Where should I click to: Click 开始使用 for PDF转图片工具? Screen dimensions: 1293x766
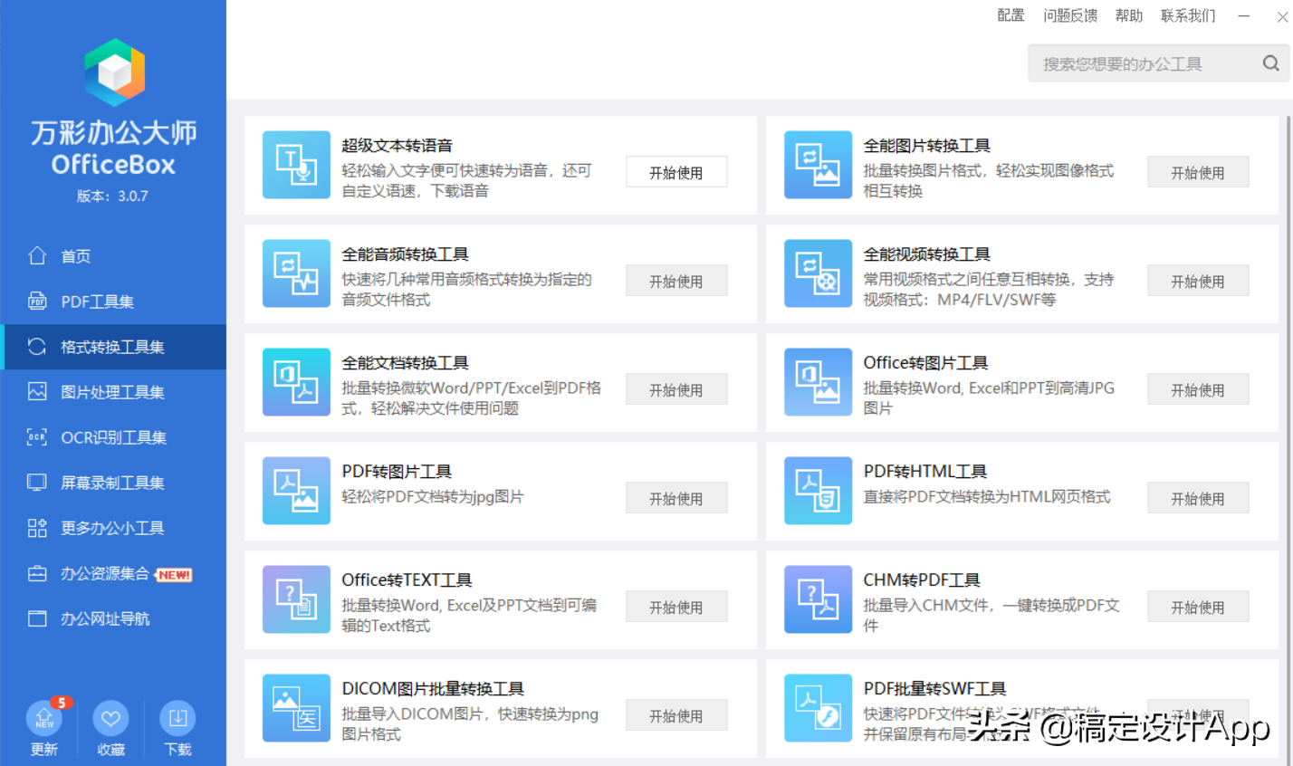pyautogui.click(x=676, y=498)
